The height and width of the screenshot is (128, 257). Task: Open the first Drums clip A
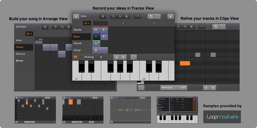click(96, 30)
